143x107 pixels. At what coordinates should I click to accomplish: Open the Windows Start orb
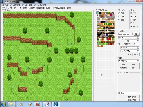(x=4, y=104)
